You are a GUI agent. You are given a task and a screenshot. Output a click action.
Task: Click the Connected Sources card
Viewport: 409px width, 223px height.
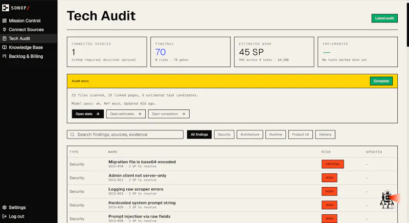[107, 52]
